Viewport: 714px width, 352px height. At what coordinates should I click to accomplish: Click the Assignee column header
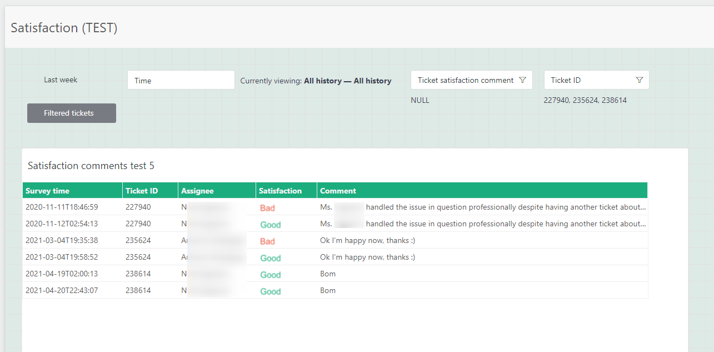197,191
